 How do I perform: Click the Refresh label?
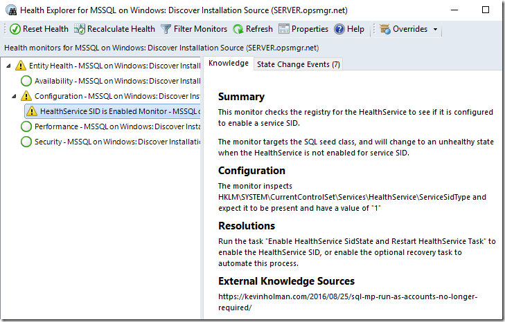pyautogui.click(x=259, y=29)
